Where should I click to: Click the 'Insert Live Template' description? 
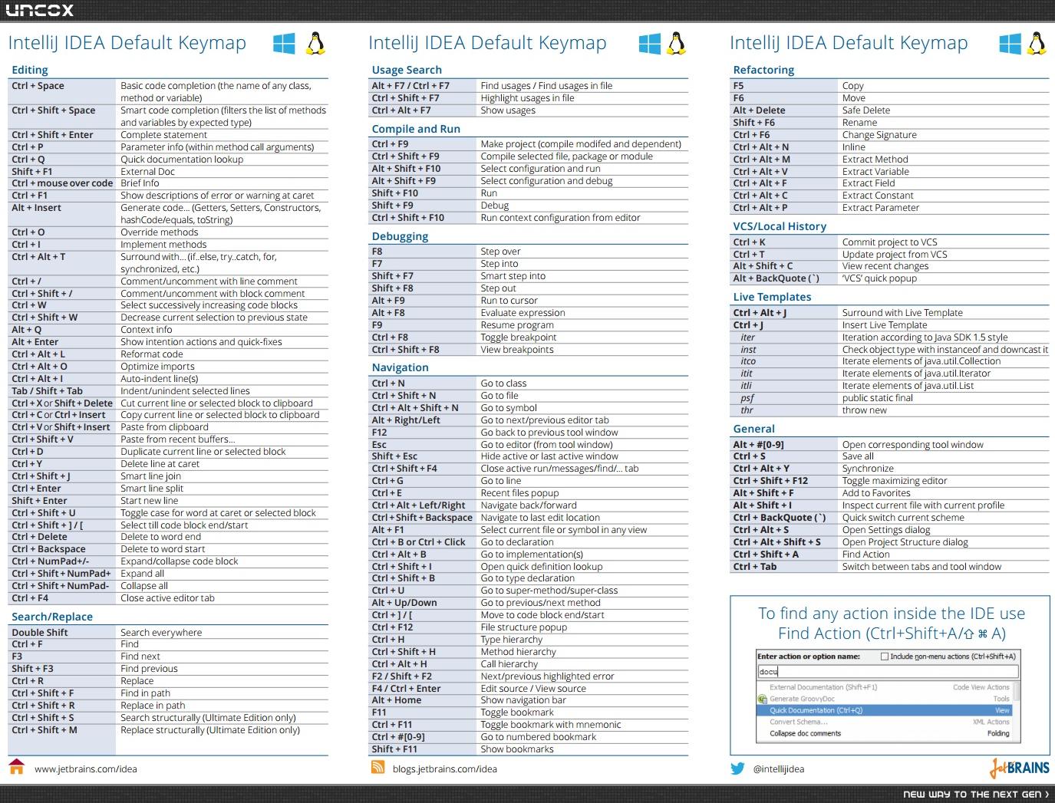pos(885,325)
